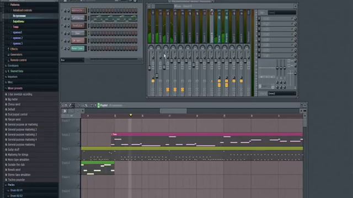Minimize the Playlist window
Viewport: 353px width, 198px height.
click(x=302, y=105)
